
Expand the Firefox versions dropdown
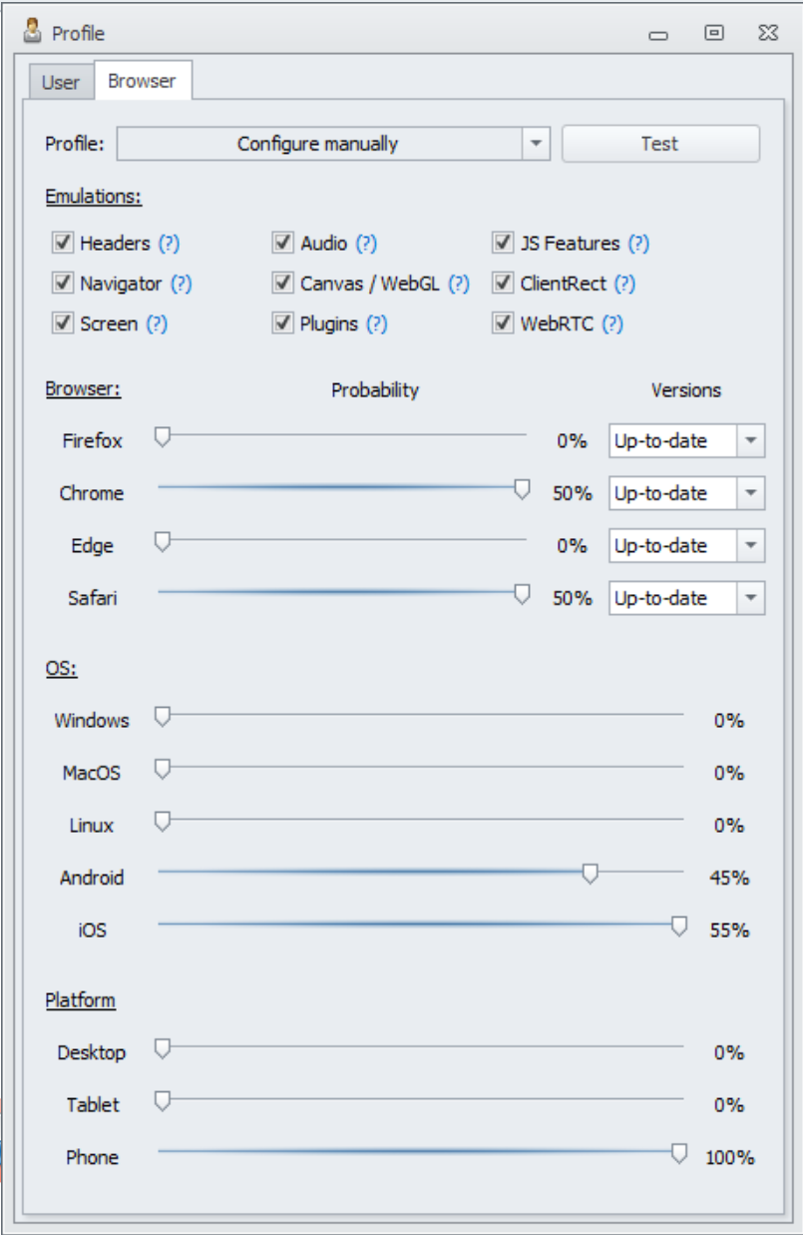(x=750, y=440)
